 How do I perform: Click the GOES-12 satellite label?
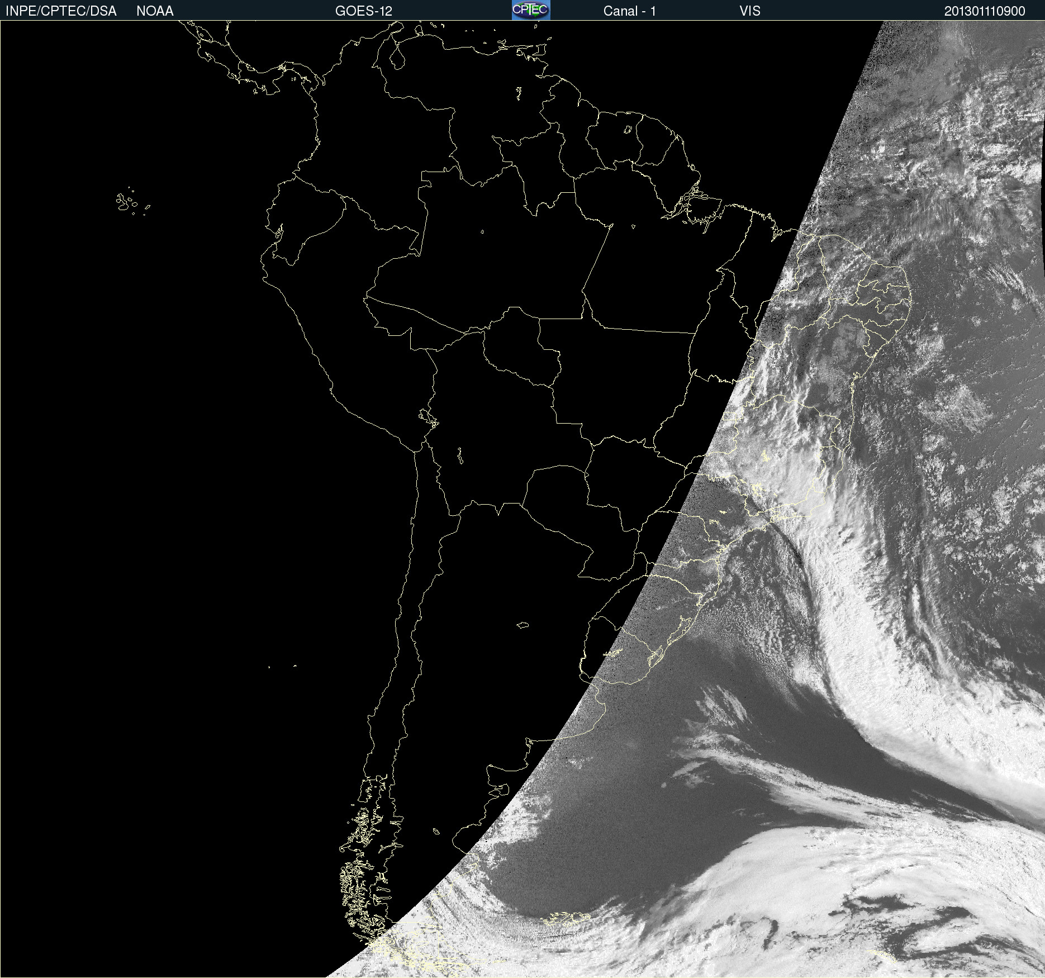(x=364, y=11)
